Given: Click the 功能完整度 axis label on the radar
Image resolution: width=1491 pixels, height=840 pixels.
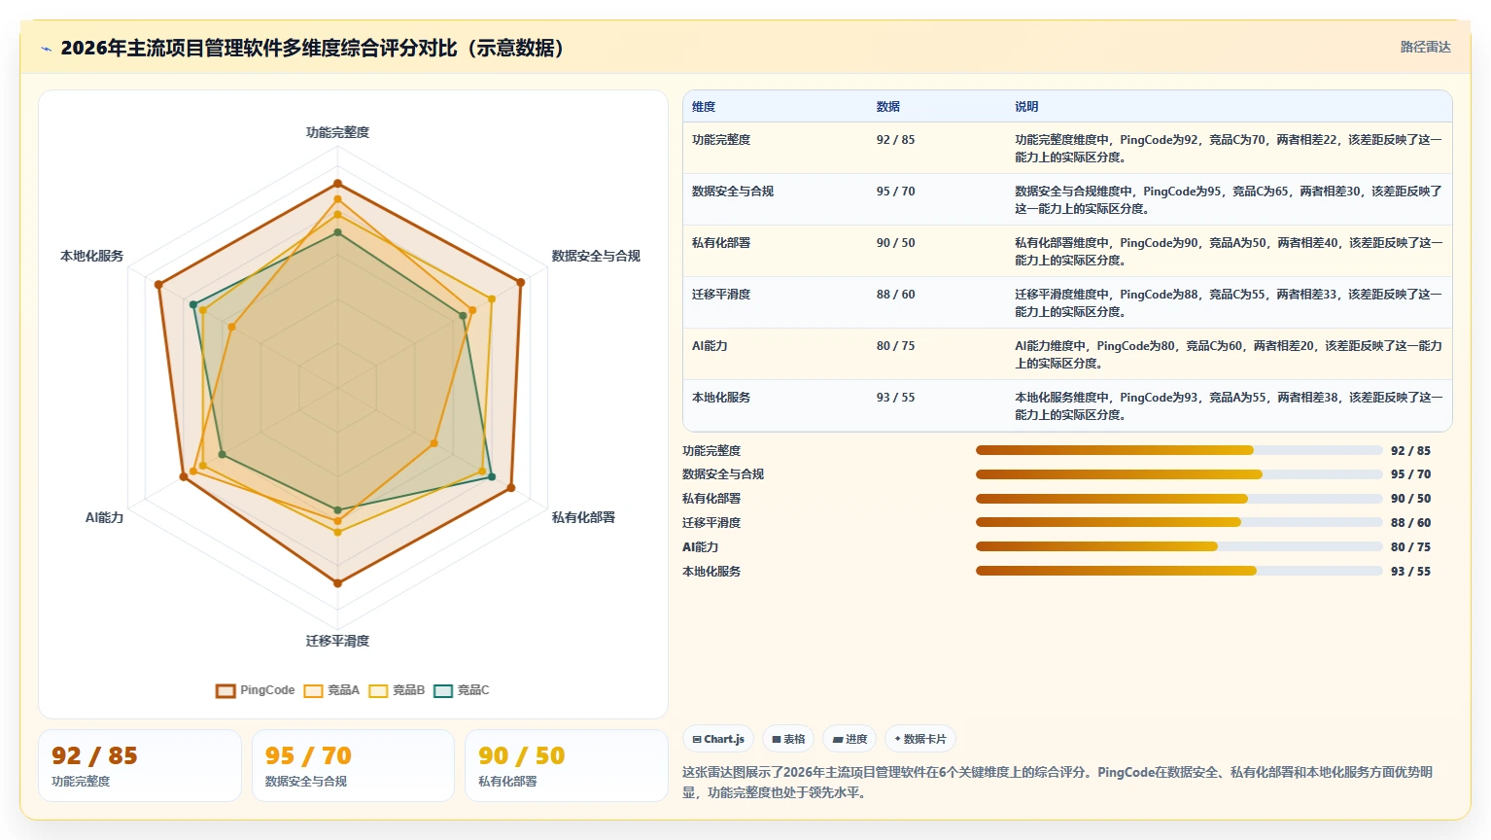Looking at the screenshot, I should (337, 132).
